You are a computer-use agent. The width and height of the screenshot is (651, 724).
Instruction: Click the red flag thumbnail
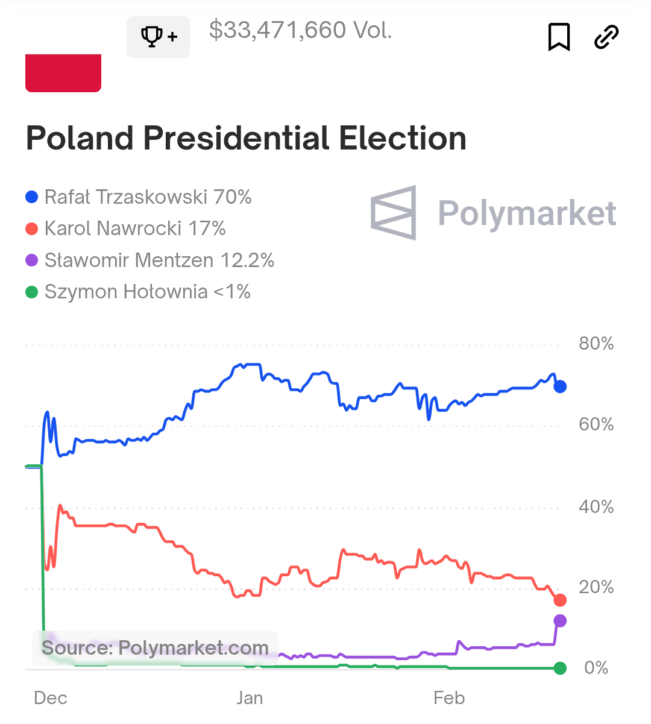pyautogui.click(x=63, y=73)
